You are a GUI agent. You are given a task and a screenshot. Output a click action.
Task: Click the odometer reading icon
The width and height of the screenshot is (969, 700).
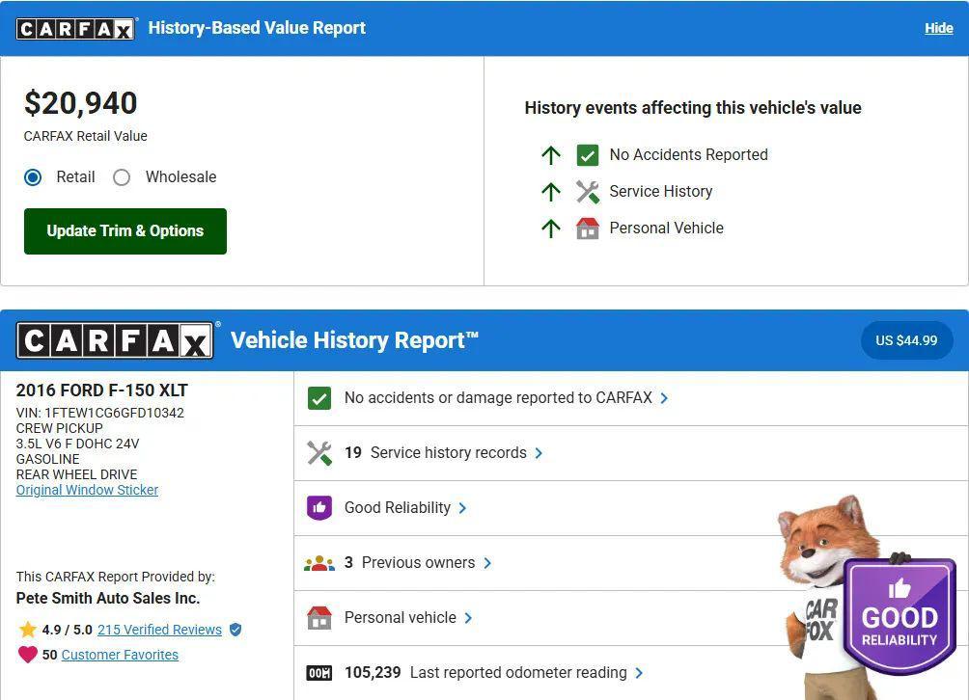click(x=319, y=672)
